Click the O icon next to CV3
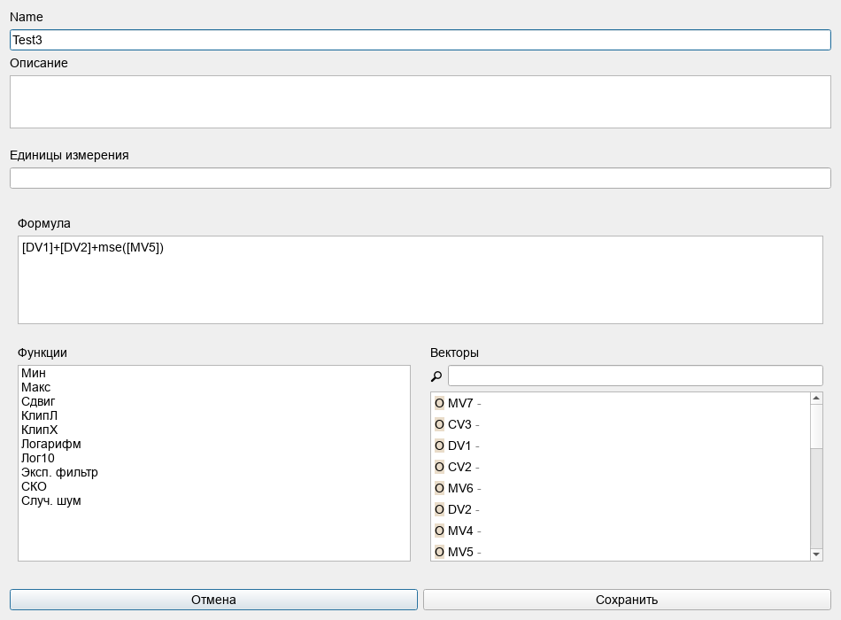841x620 pixels. coord(439,424)
